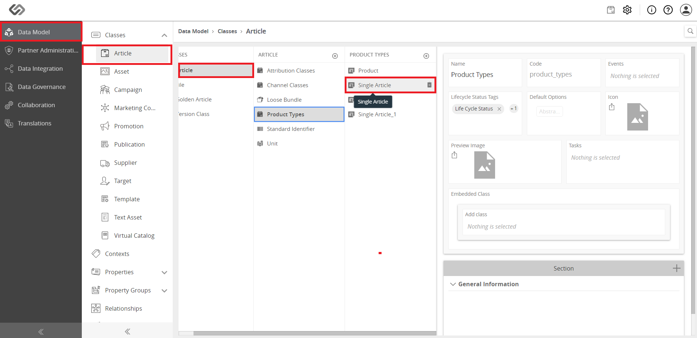Open the Marketing Co... class
The height and width of the screenshot is (338, 697).
click(x=133, y=108)
